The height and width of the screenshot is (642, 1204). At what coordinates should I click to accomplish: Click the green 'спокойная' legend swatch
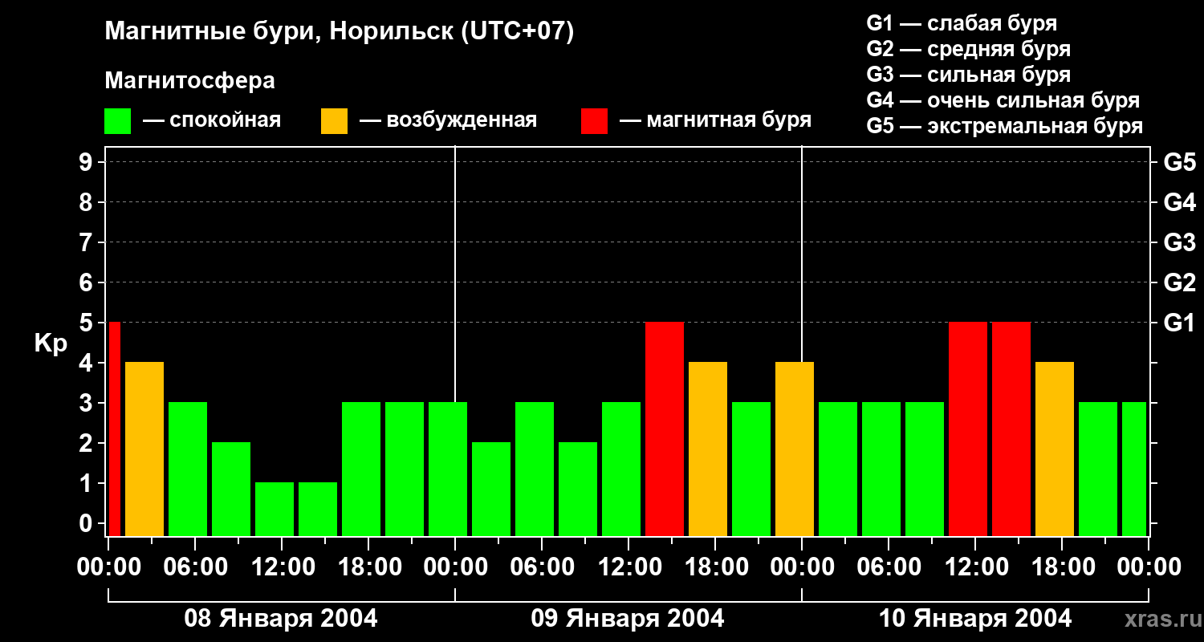click(117, 121)
